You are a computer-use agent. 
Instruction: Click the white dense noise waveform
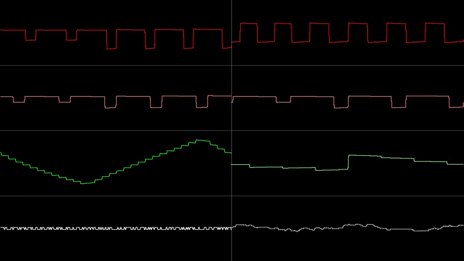116,228
